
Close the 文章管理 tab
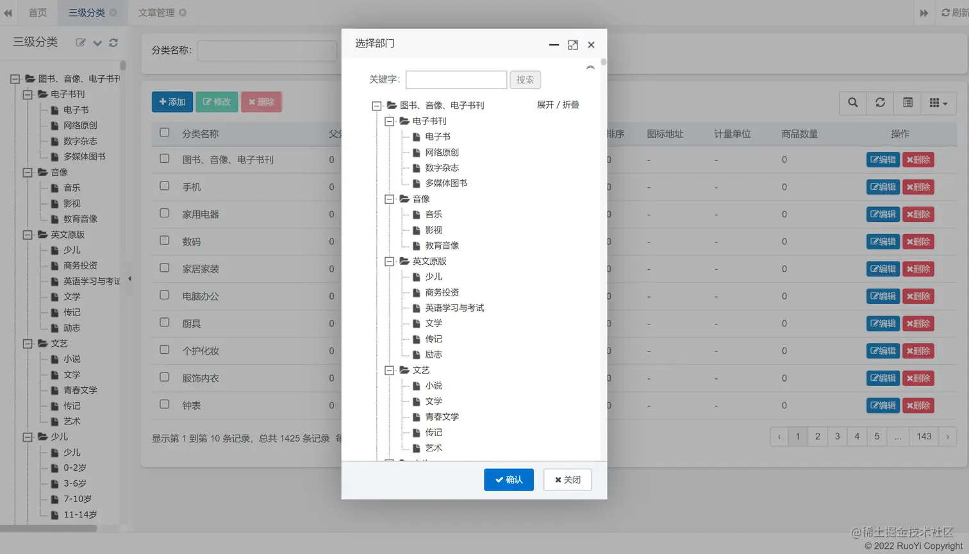click(x=183, y=12)
